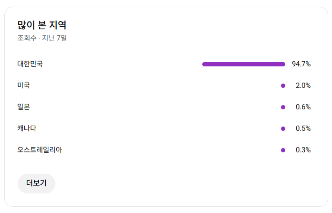Click the purple dot beside 미국
The height and width of the screenshot is (213, 332).
coord(283,85)
